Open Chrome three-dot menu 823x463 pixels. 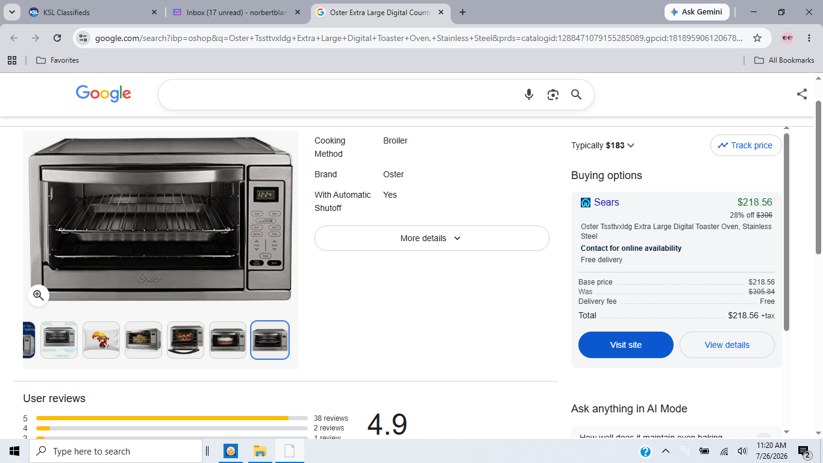pos(809,38)
